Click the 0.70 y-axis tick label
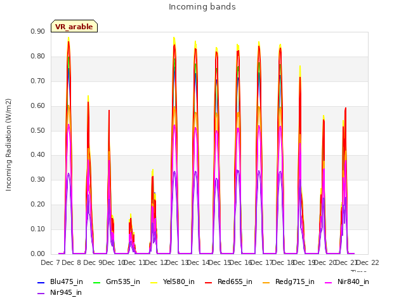406x305 pixels. (38, 81)
